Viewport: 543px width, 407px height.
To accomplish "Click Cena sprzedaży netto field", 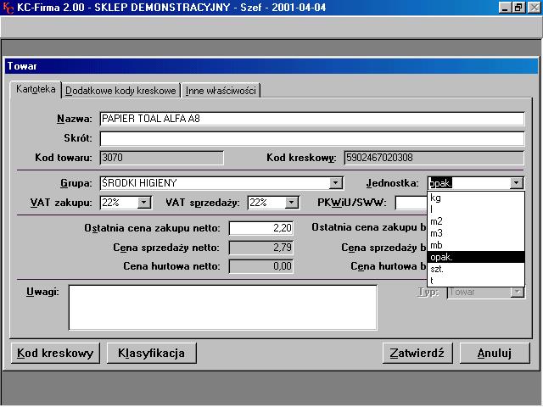I will click(x=261, y=248).
